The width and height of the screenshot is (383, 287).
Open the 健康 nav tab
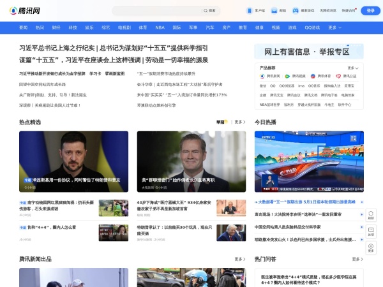259,27
